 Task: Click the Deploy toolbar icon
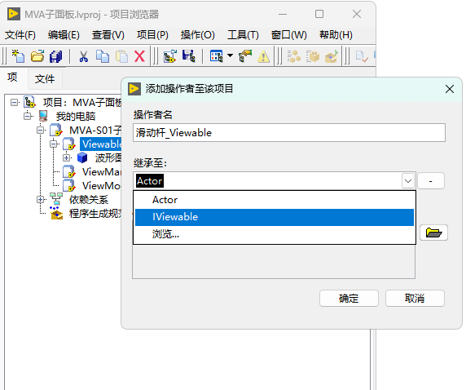pyautogui.click(x=332, y=56)
